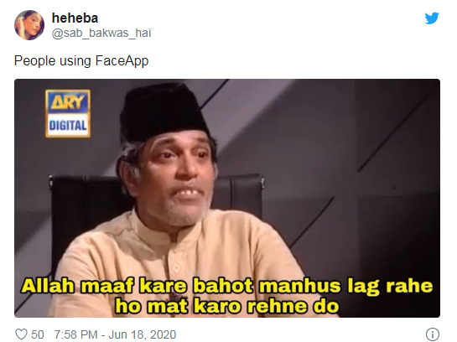Click the ARY logo in the meme
The width and height of the screenshot is (457, 342).
(68, 102)
